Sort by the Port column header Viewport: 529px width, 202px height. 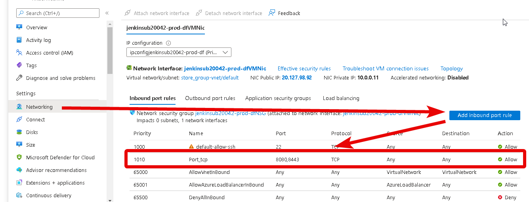coord(281,133)
